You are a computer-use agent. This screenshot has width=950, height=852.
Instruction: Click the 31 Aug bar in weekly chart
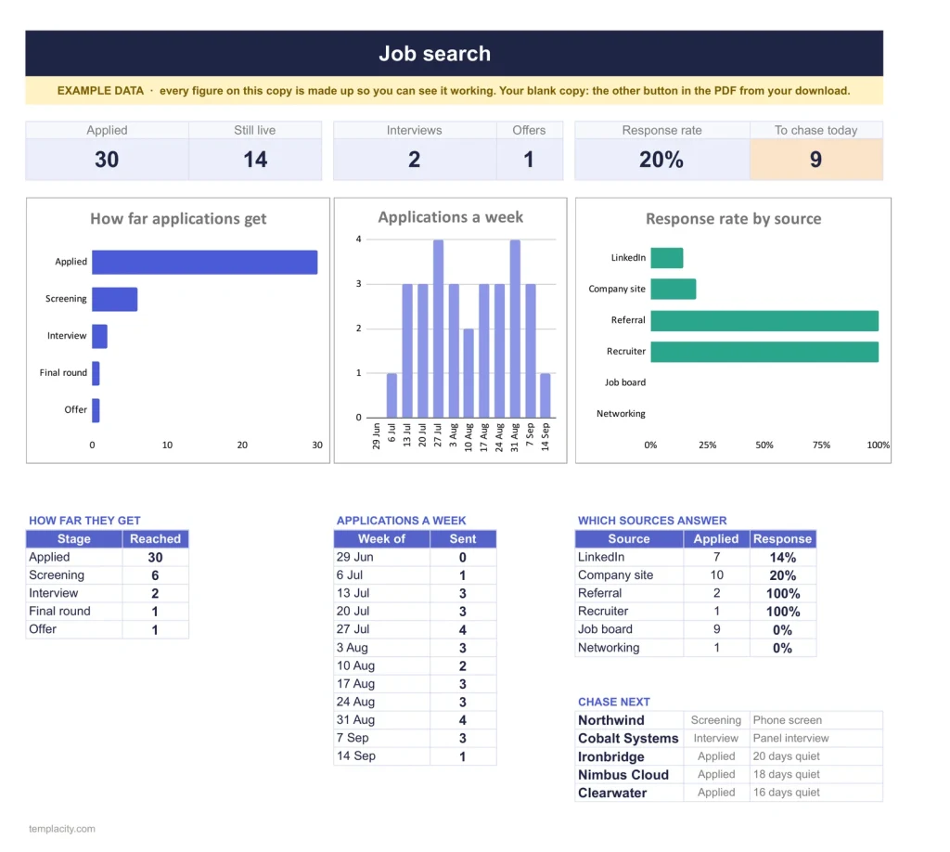tap(515, 329)
